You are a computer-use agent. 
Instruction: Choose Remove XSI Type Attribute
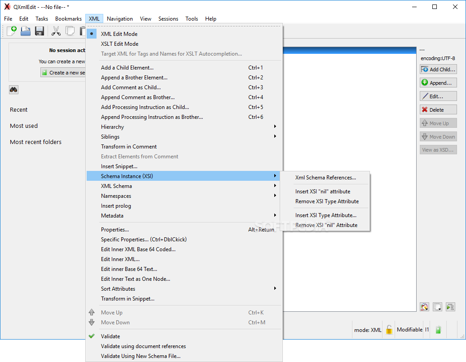(325, 201)
